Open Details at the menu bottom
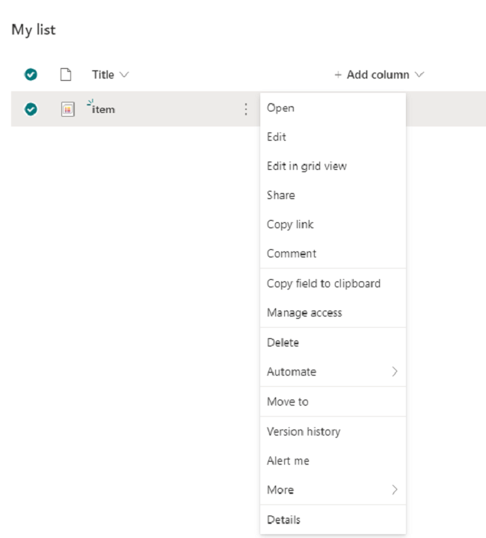This screenshot has width=486, height=538. (333, 519)
